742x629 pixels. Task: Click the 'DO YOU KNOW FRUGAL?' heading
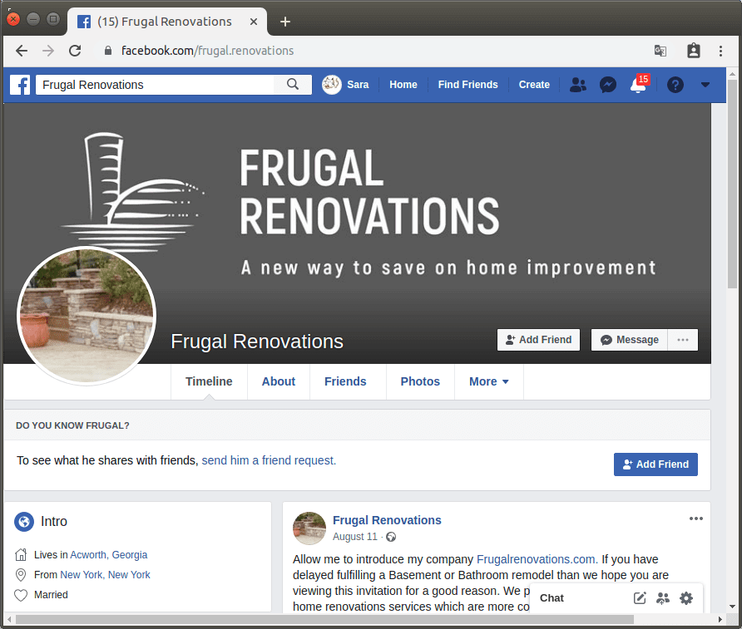pyautogui.click(x=72, y=425)
